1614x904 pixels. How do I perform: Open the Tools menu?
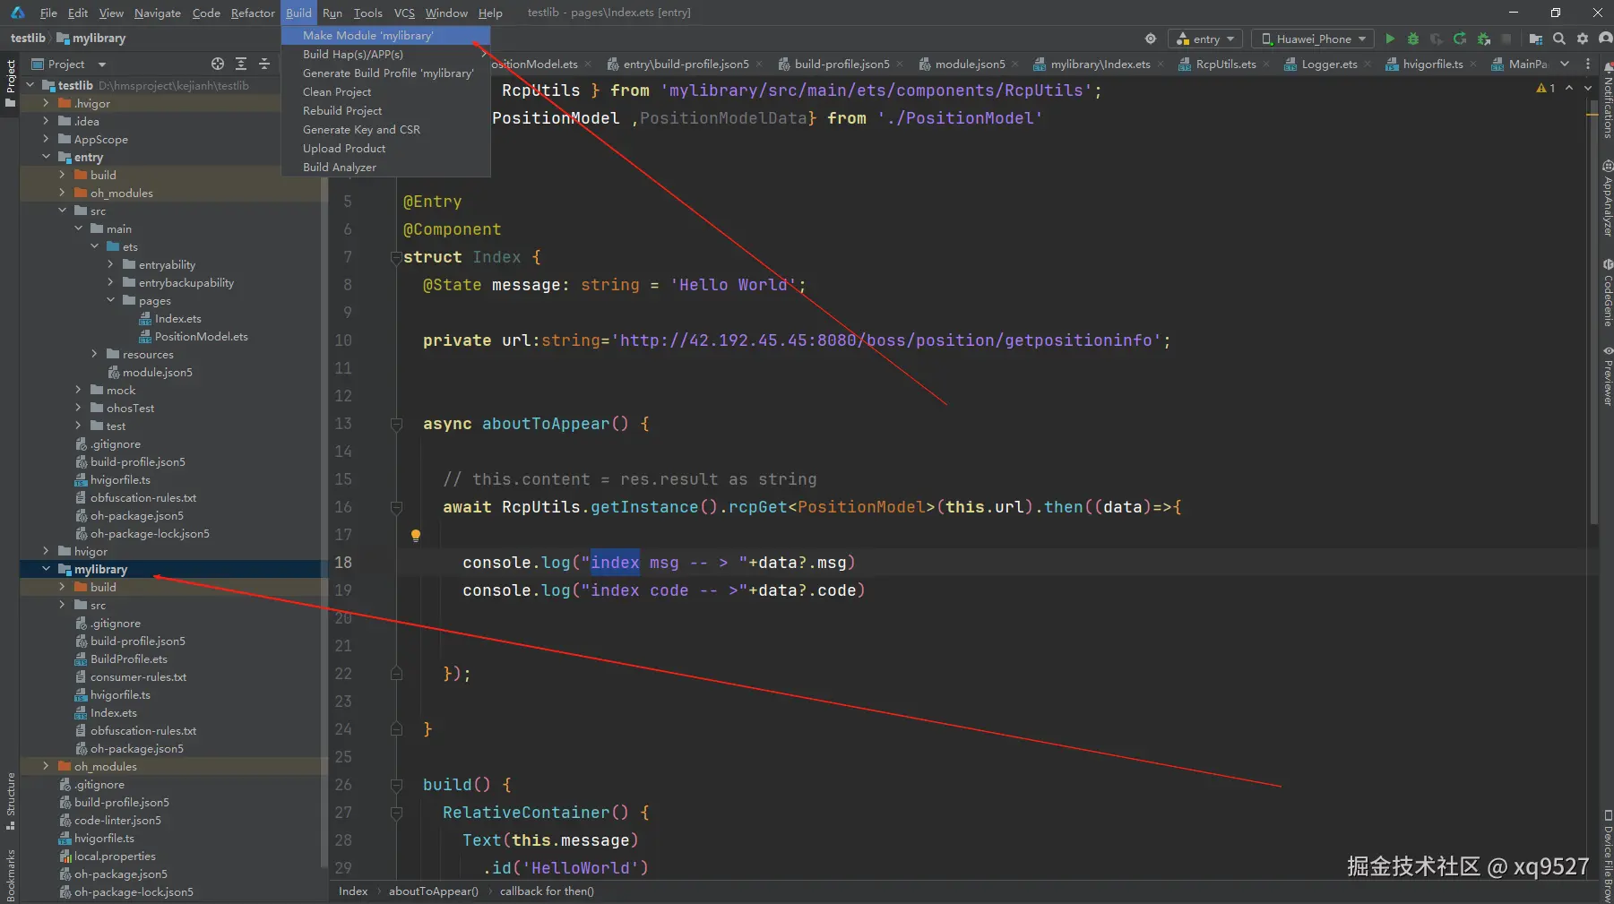tap(367, 13)
